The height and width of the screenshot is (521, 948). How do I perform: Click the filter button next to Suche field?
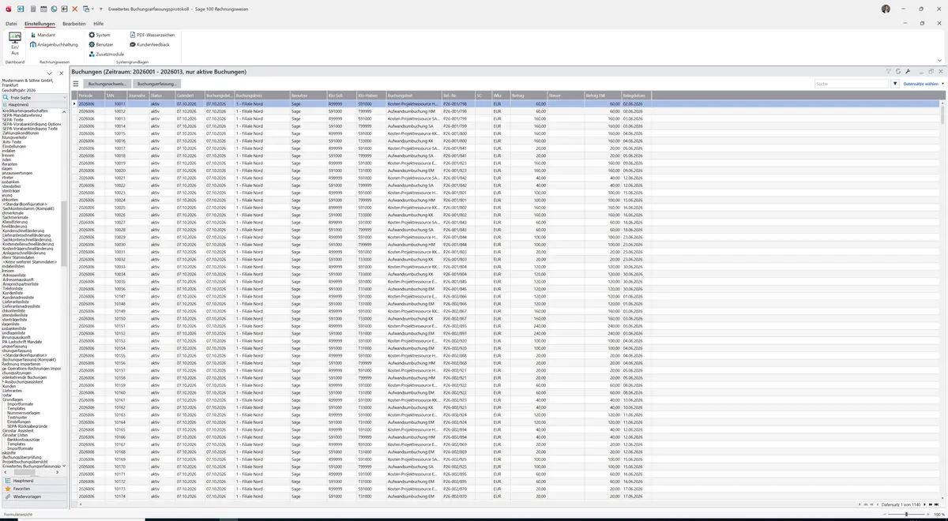895,83
